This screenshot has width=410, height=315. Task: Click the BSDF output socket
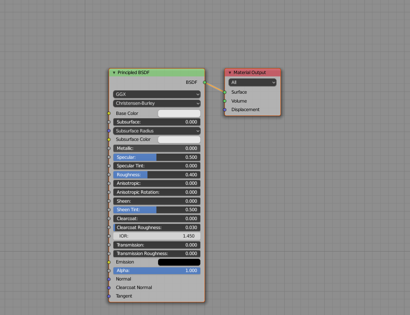click(205, 82)
